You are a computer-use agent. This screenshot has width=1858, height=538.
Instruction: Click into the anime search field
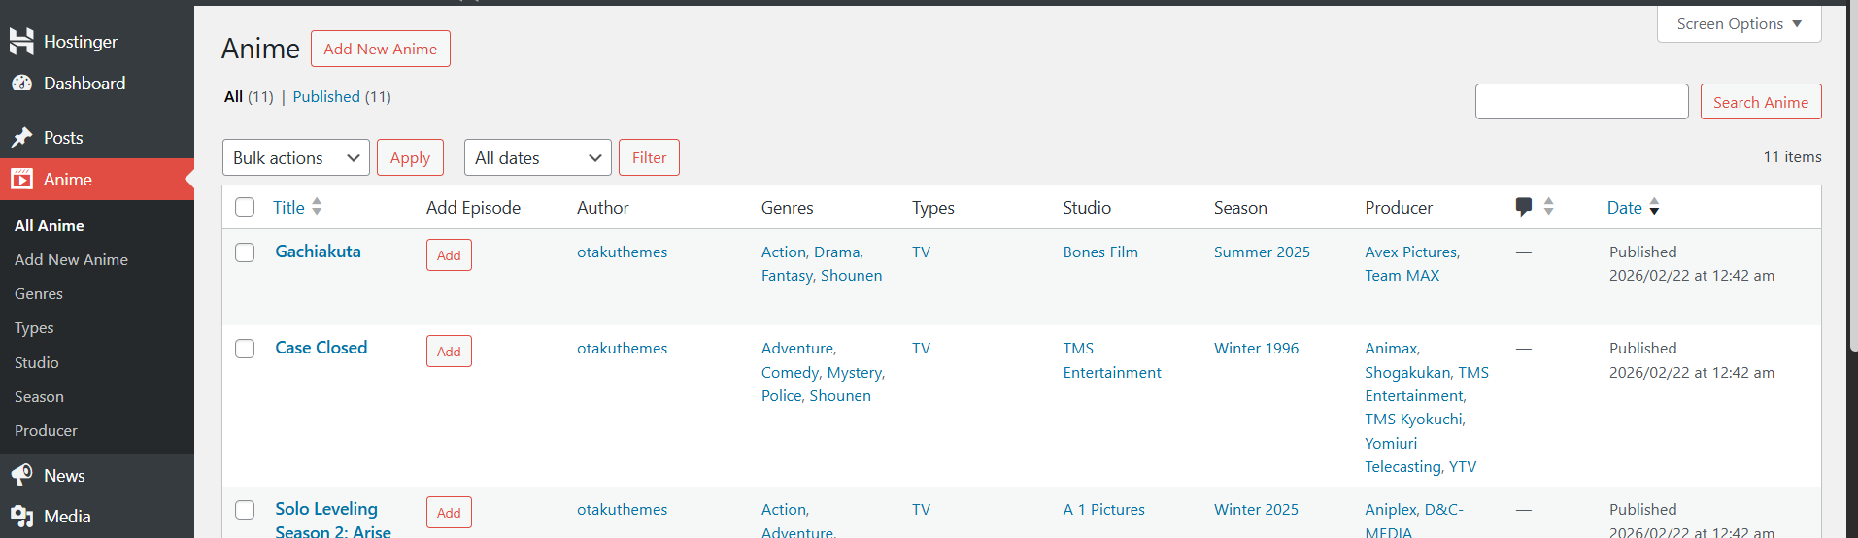coord(1581,102)
